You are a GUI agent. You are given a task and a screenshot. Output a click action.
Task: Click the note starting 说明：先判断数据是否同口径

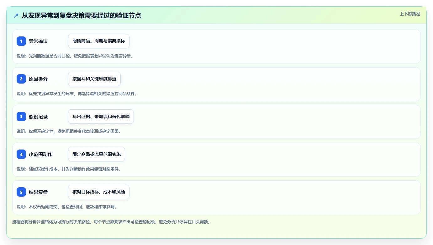[x=75, y=56]
